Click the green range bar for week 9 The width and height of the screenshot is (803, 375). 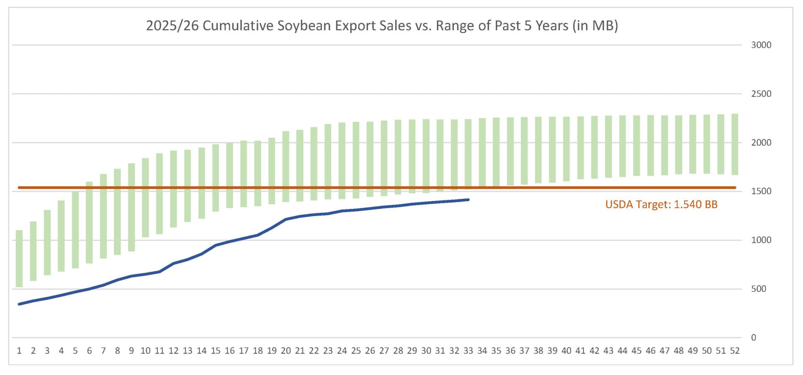(x=131, y=207)
